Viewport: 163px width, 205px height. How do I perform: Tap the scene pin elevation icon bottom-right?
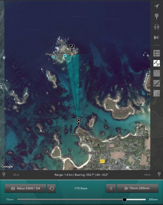(159, 175)
